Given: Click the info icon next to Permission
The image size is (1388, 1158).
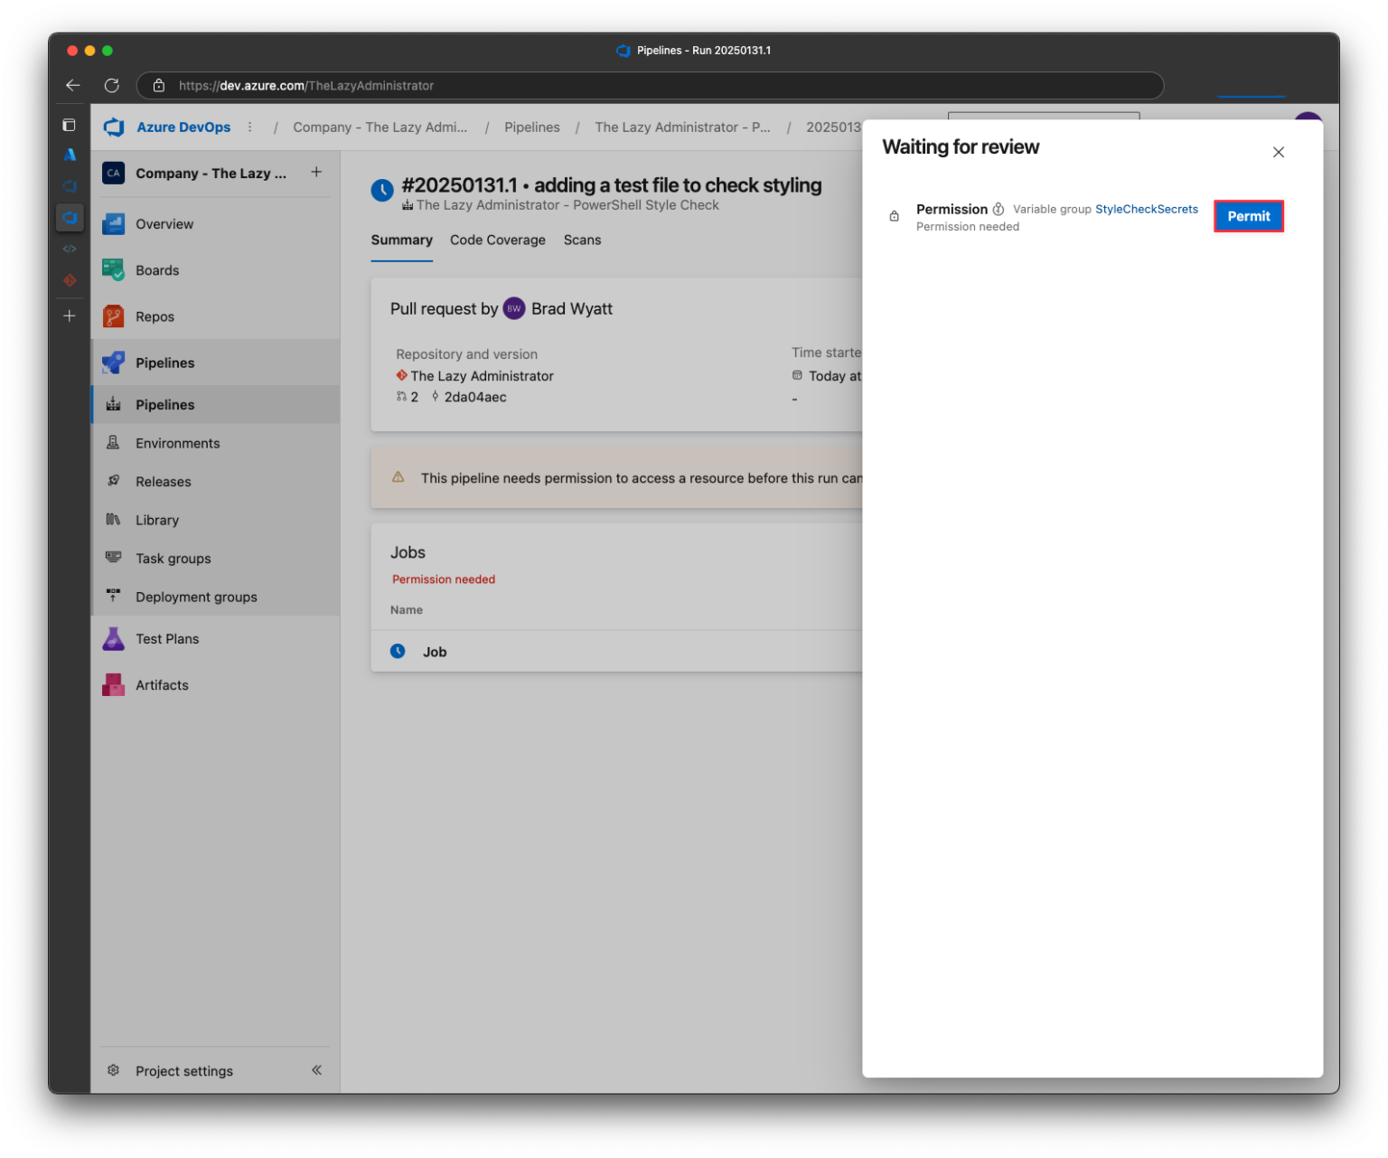Looking at the screenshot, I should (x=998, y=209).
